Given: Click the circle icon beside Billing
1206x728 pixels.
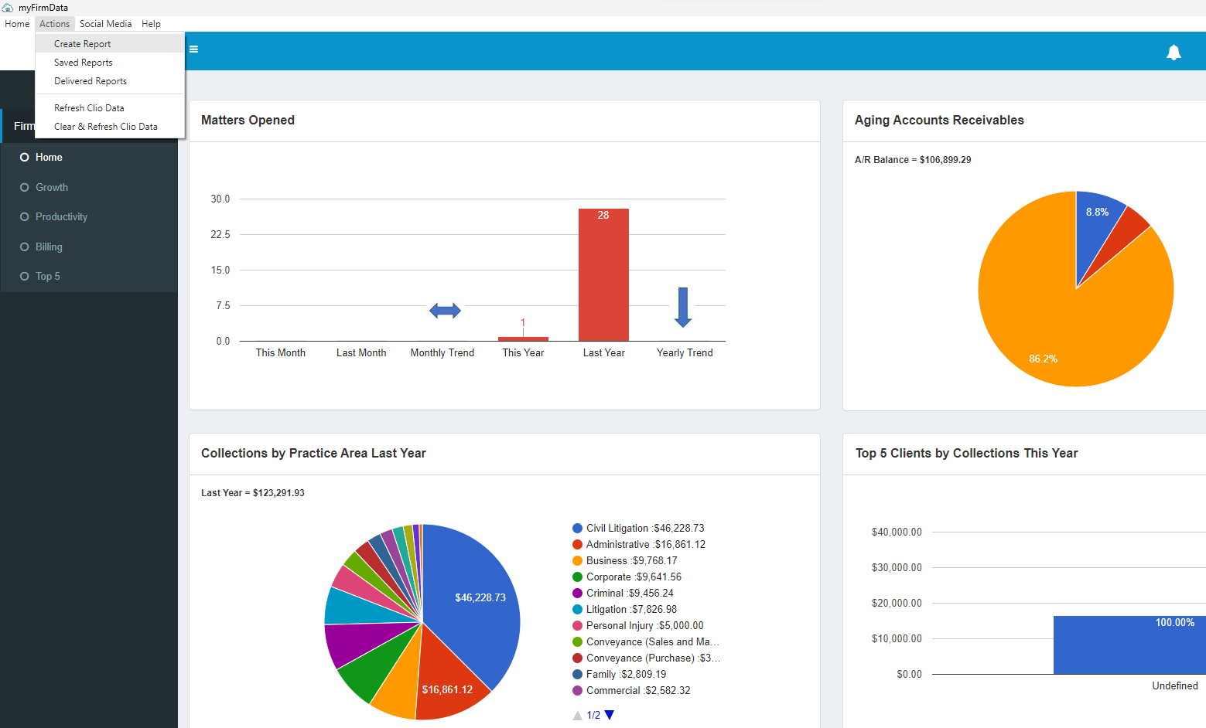Looking at the screenshot, I should (x=25, y=247).
